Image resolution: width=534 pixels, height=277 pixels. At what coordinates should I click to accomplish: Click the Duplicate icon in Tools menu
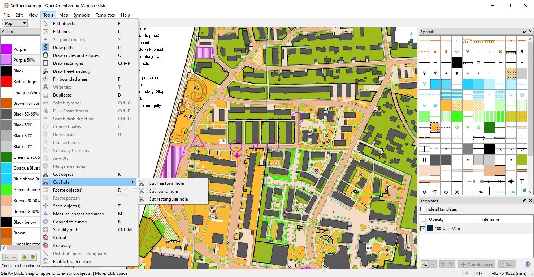[45, 95]
